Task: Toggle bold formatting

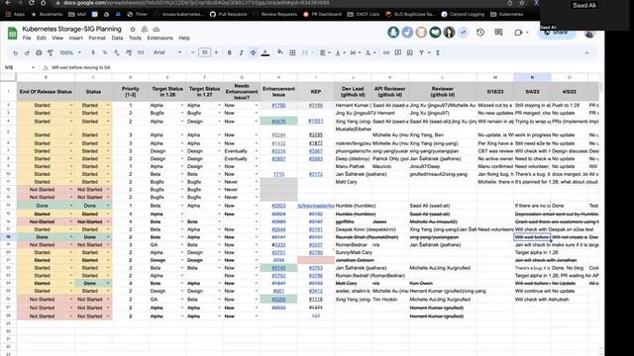Action: [x=229, y=52]
